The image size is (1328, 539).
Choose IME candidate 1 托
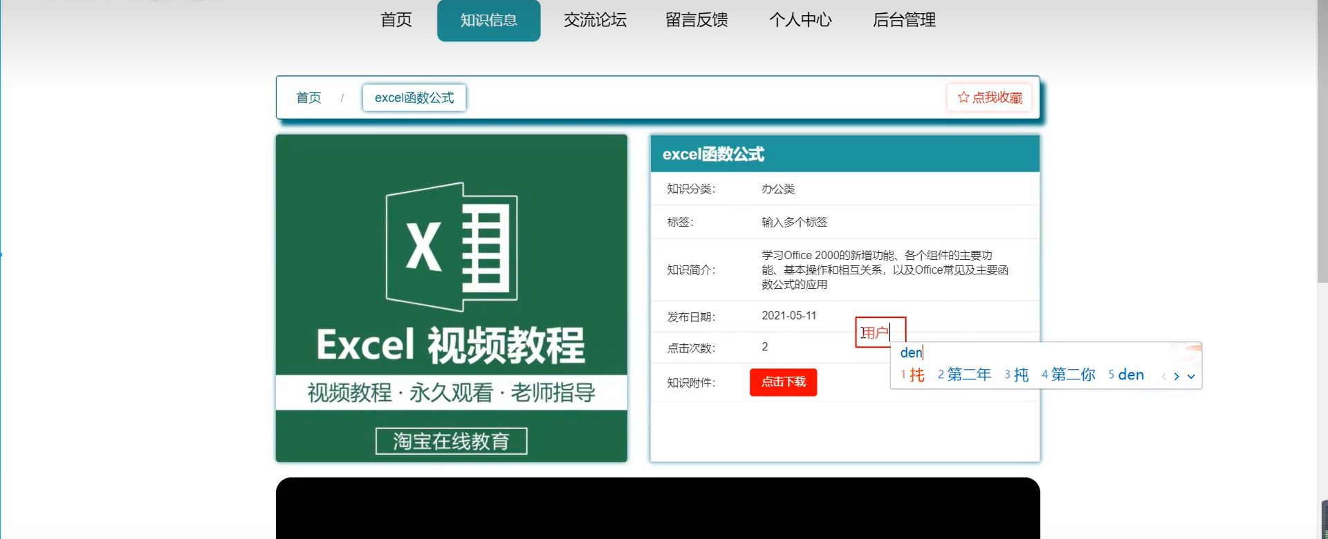(x=913, y=375)
